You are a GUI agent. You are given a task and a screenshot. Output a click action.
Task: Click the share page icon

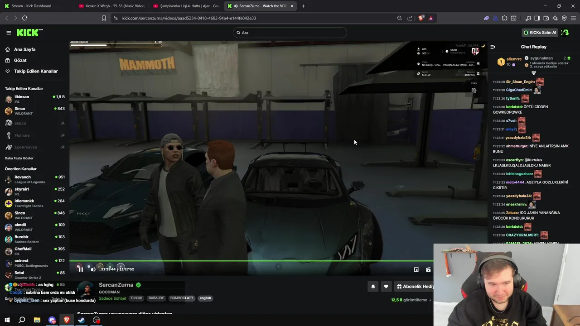(x=410, y=18)
